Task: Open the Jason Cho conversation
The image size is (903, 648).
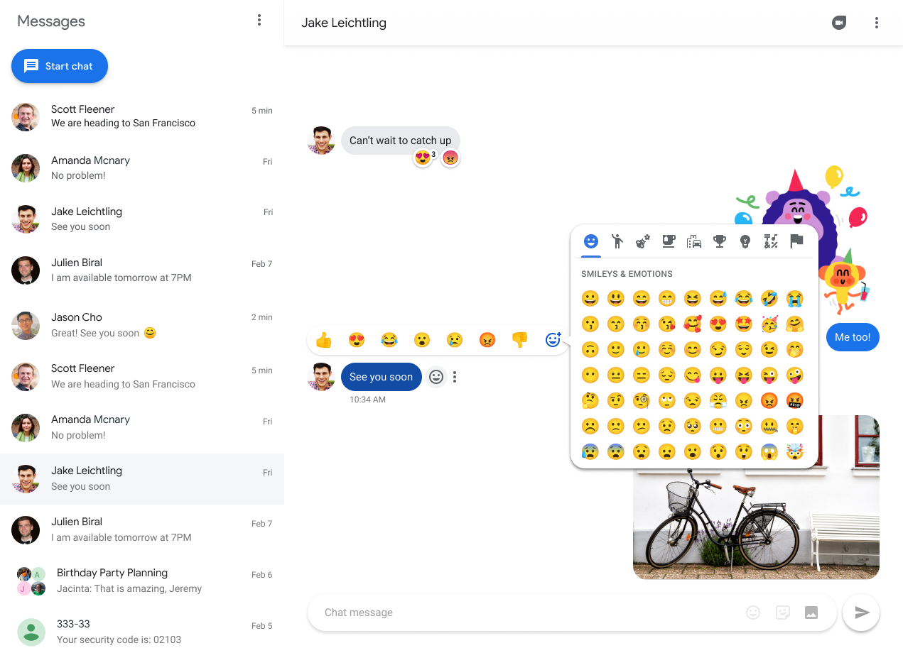Action: 142,325
